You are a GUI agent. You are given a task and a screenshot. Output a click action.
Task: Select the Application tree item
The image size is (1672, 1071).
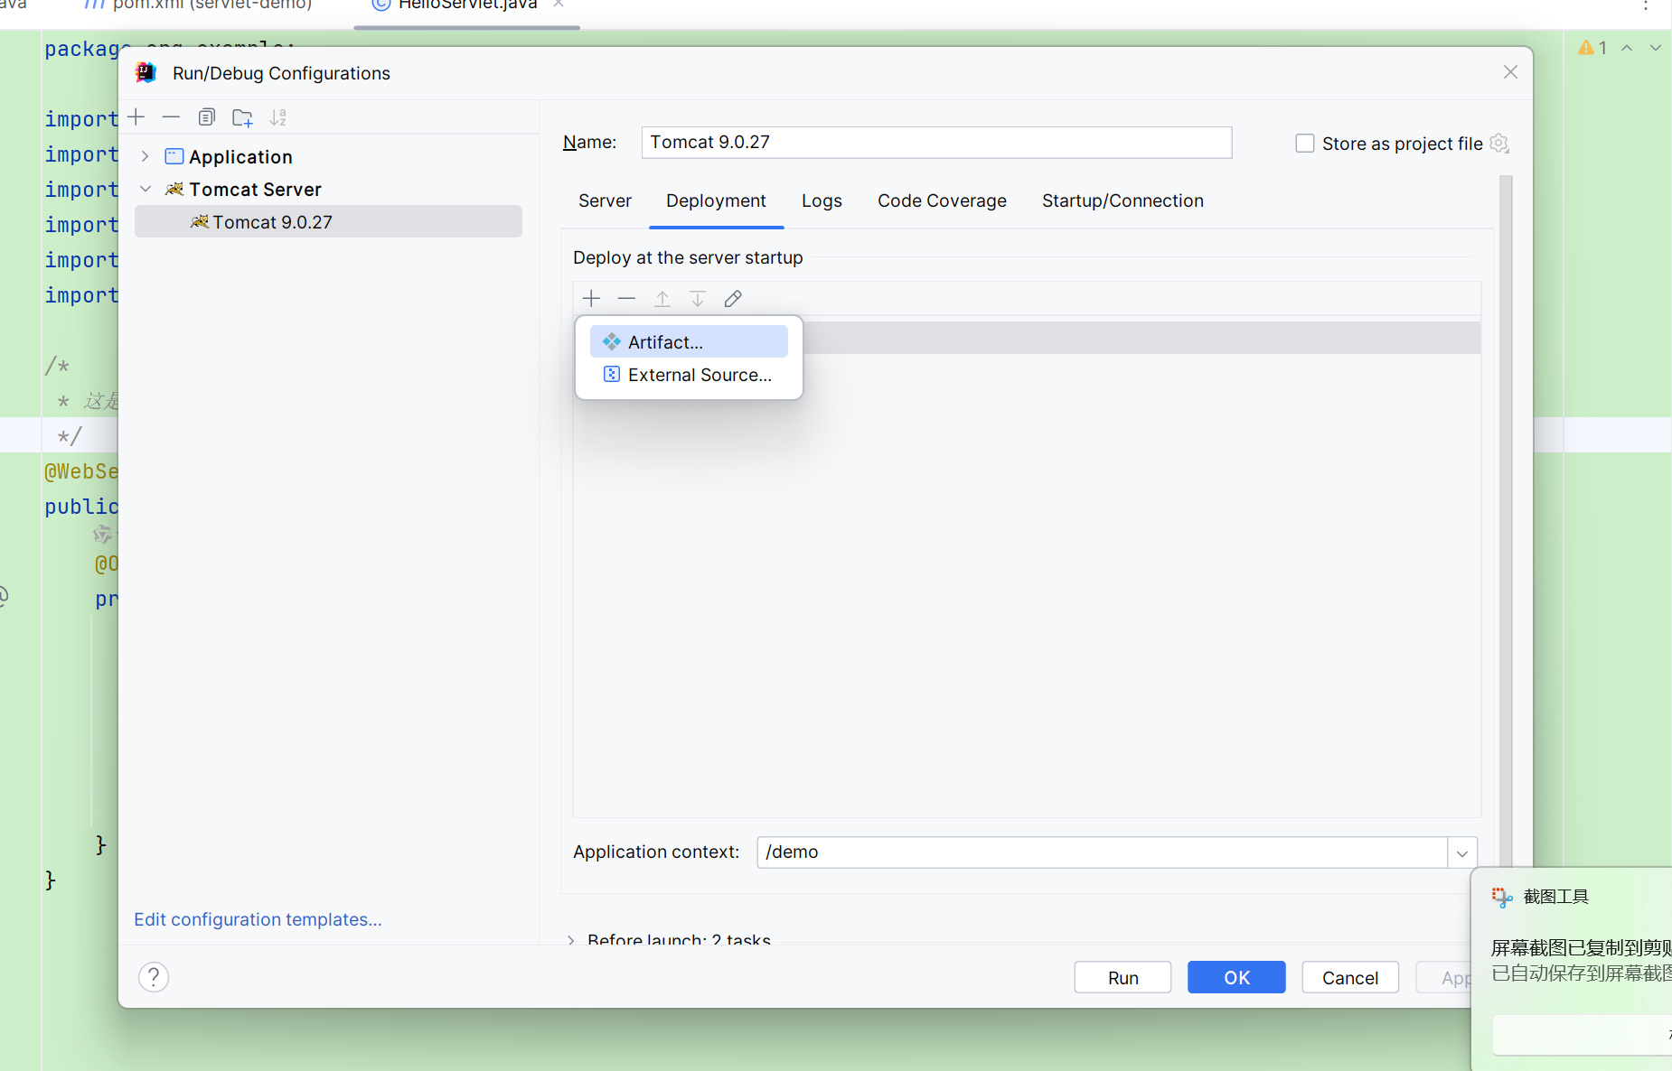[x=240, y=156]
